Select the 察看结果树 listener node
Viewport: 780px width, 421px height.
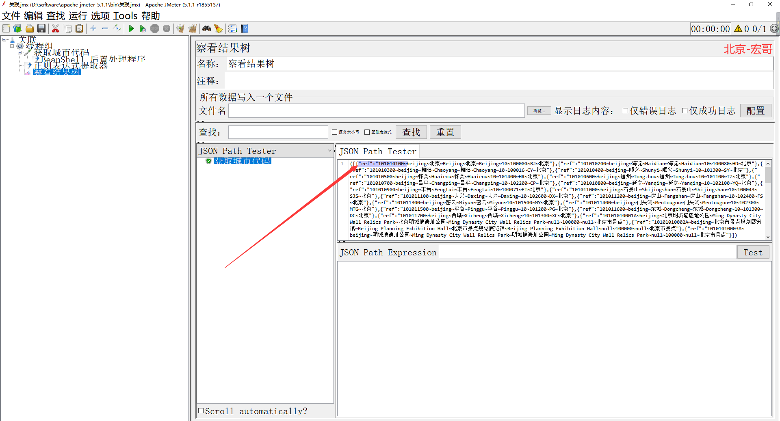click(57, 72)
